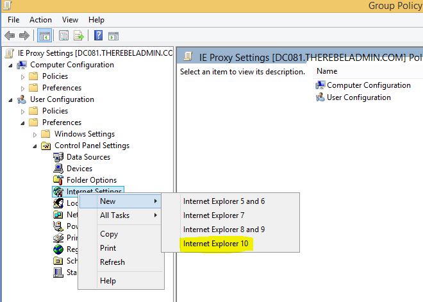Select the Internet Settings tree label
This screenshot has height=302, width=423.
click(94, 190)
